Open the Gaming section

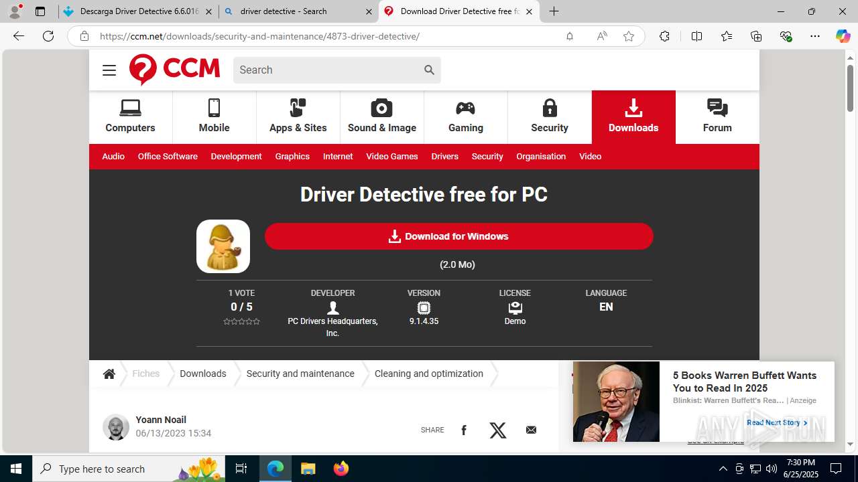[466, 116]
